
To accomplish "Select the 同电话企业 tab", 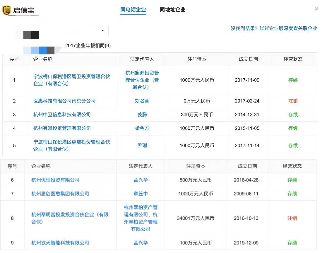I will tap(133, 9).
